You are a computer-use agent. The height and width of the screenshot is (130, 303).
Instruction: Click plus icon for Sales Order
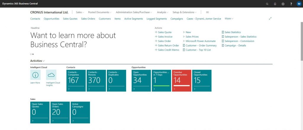(x=156, y=41)
